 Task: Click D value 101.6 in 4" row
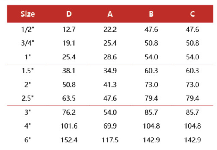coord(69,126)
